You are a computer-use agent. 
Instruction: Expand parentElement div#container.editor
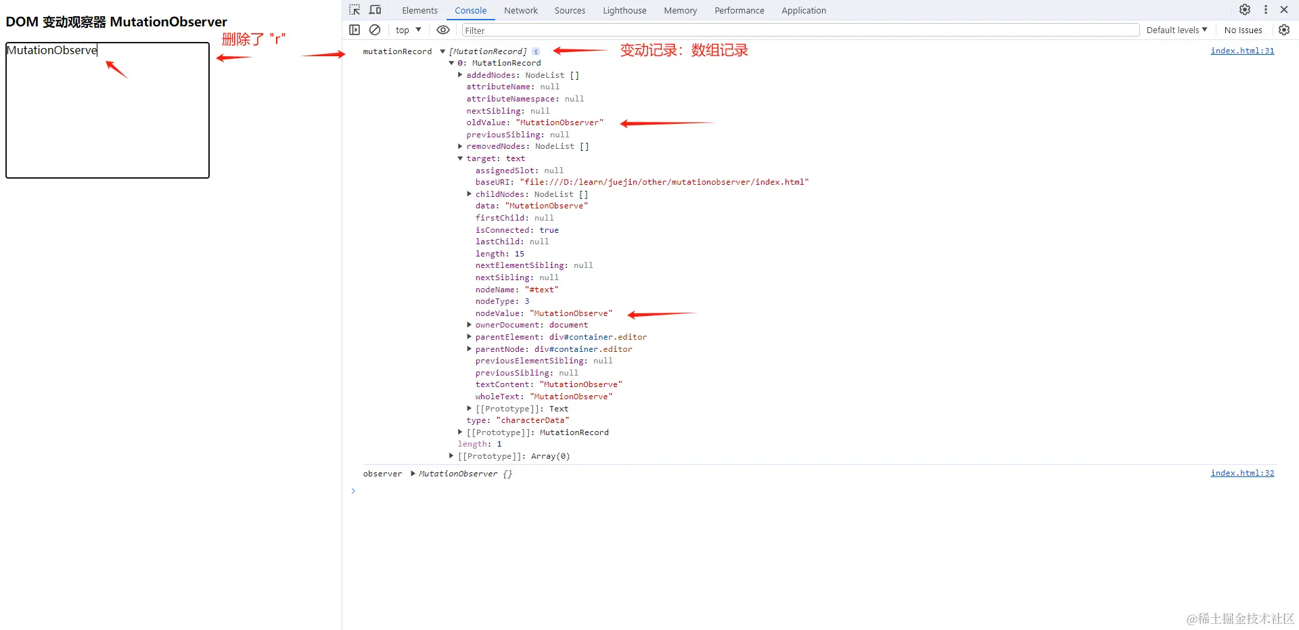click(469, 337)
